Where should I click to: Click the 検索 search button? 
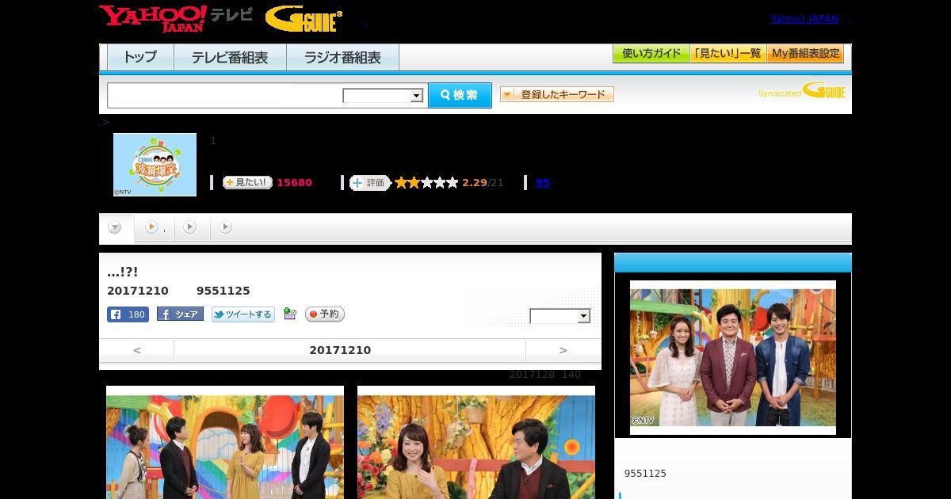pos(460,95)
